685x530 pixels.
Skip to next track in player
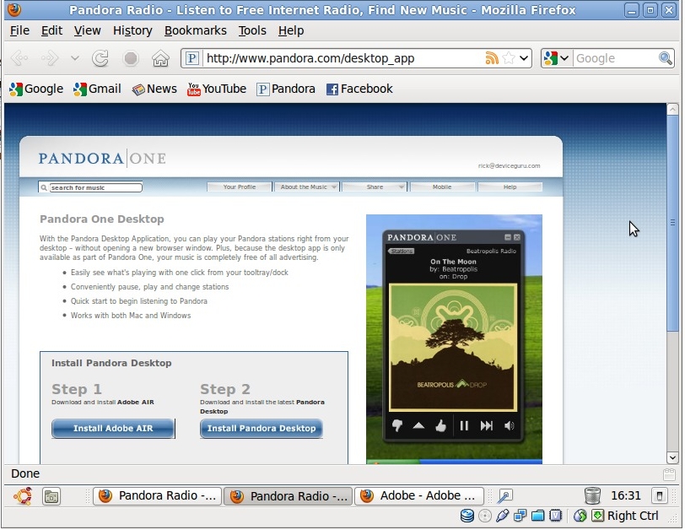pyautogui.click(x=486, y=425)
